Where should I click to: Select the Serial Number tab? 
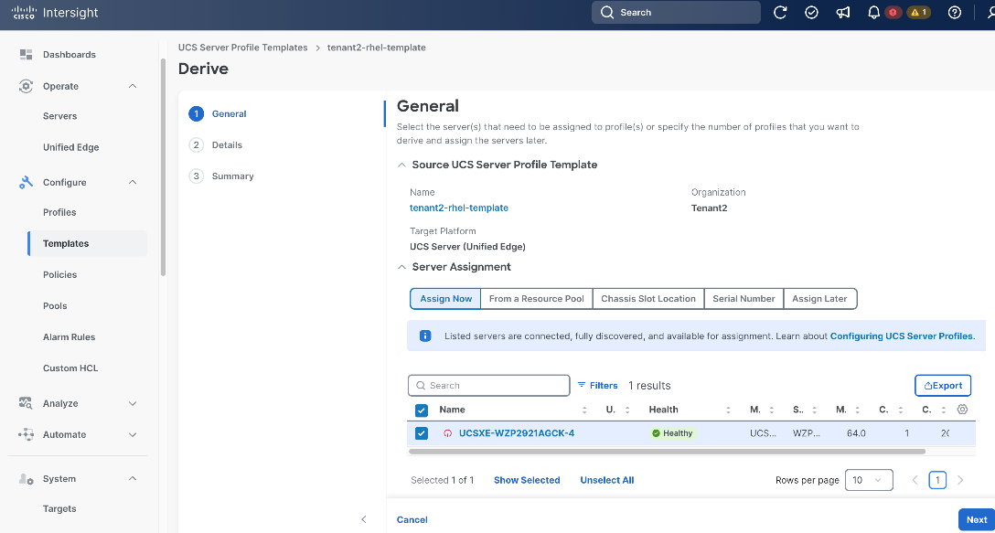coord(744,299)
